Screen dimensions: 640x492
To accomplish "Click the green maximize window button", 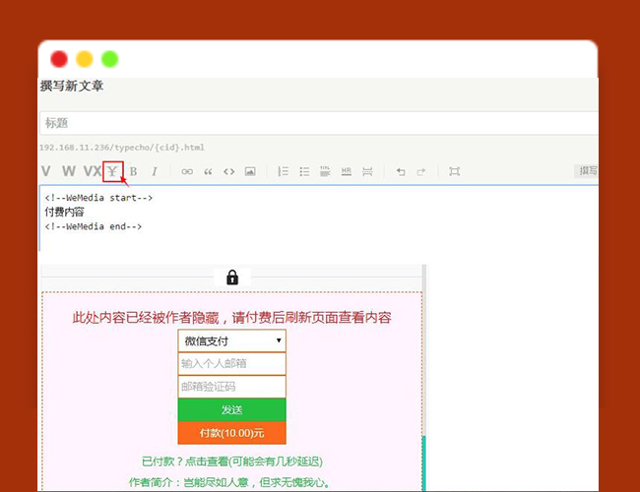I will (x=110, y=59).
